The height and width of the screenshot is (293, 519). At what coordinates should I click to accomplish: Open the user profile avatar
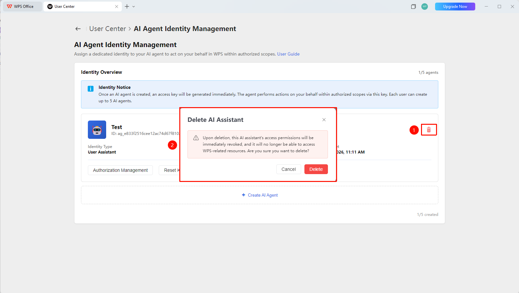[x=425, y=7]
